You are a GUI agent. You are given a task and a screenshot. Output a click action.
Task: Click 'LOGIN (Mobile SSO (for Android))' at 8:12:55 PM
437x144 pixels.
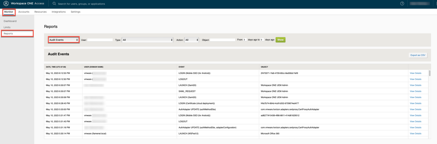[194, 73]
